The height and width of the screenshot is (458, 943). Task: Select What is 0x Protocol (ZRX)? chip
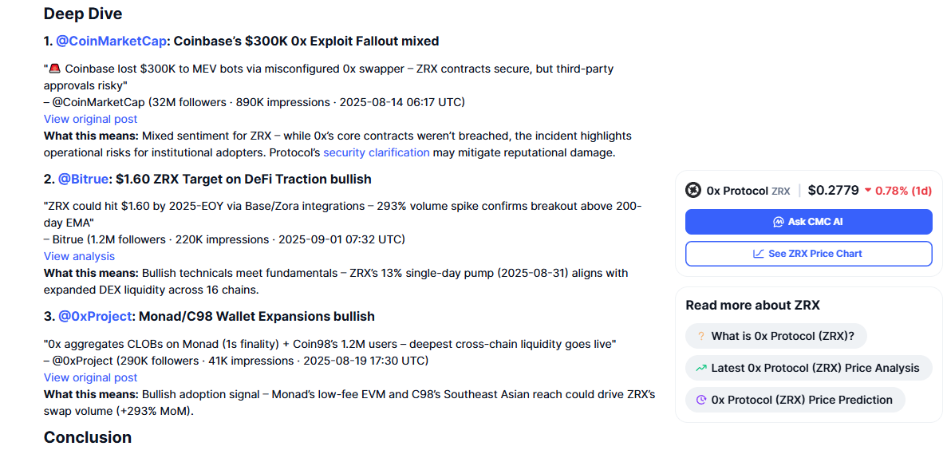pyautogui.click(x=775, y=336)
